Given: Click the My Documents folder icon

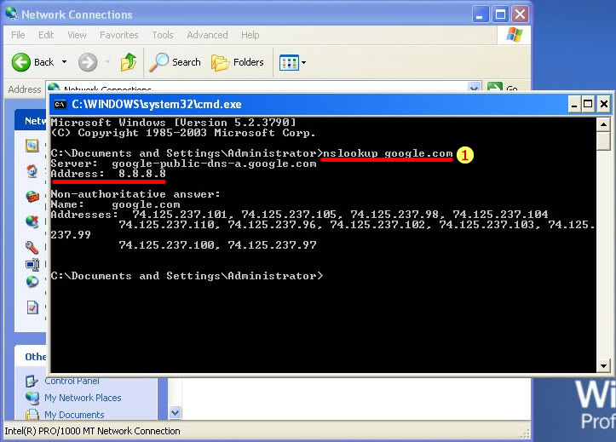Looking at the screenshot, I should 32,415.
